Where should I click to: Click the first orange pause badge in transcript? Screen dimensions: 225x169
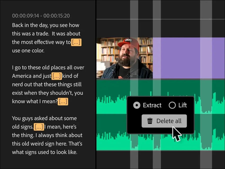[x=76, y=42]
